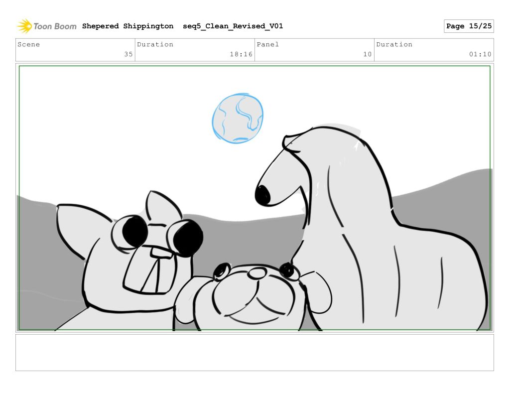This screenshot has width=510, height=394.
Task: Click the Page 15/25 indicator box
Action: click(x=468, y=26)
